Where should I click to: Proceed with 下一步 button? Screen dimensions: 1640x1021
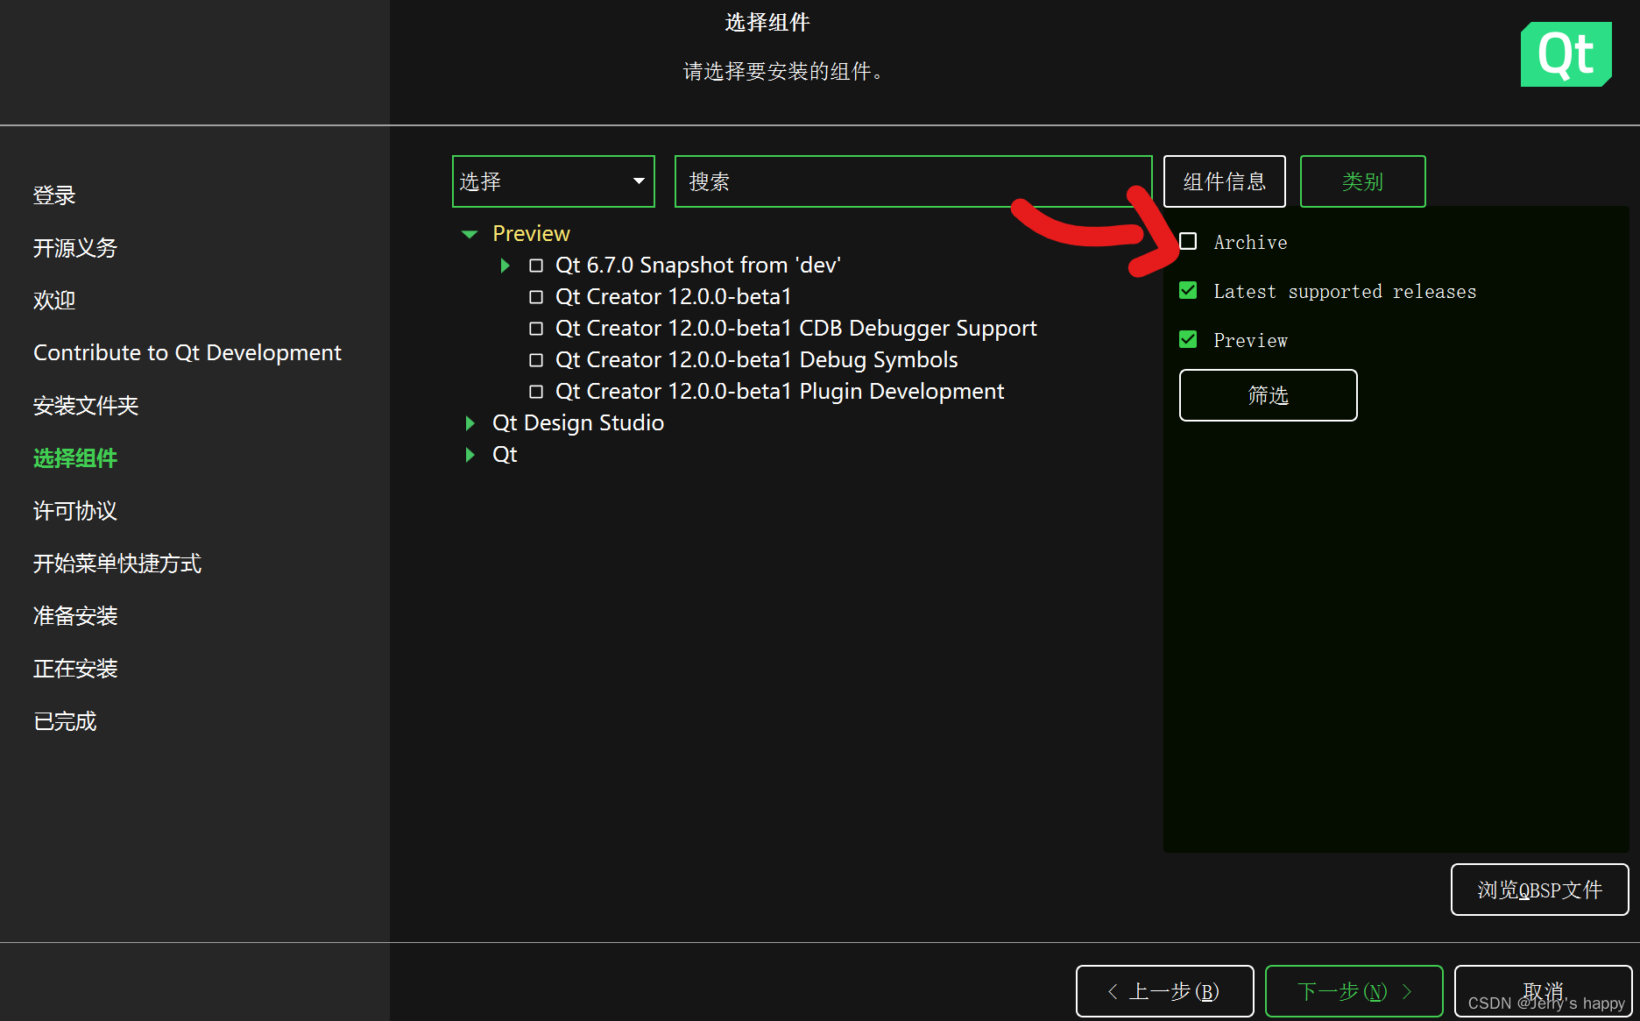(x=1354, y=991)
